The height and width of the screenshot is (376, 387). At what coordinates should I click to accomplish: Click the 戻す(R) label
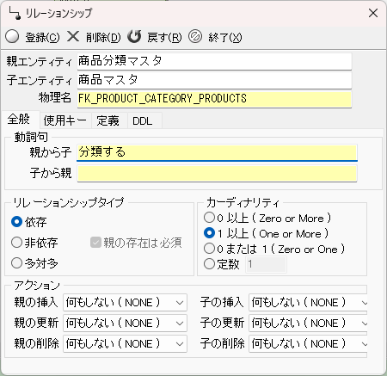pos(164,37)
